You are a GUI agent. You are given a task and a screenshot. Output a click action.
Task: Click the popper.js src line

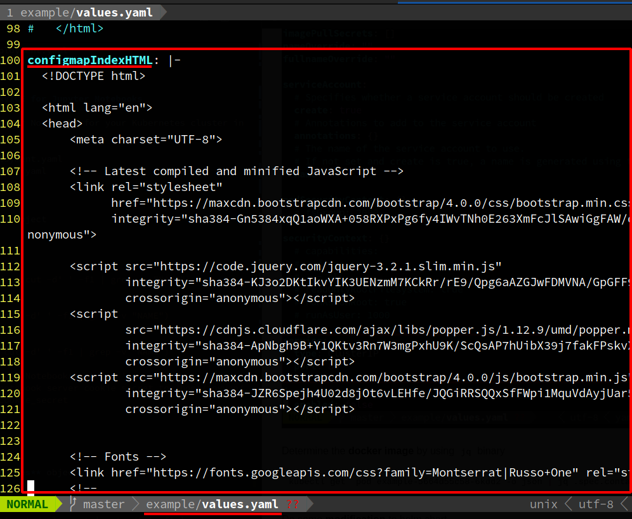point(378,330)
